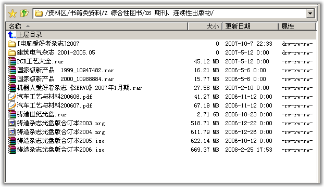Click PDF icon of 汽车工艺与材料200607.pdf
Image resolution: width=324 pixels, height=187 pixels.
click(x=12, y=105)
